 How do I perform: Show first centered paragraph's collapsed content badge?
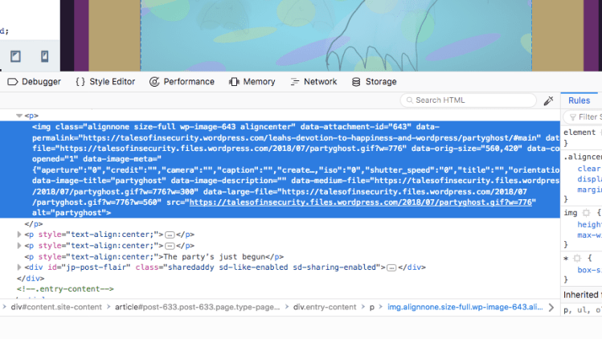pyautogui.click(x=170, y=235)
